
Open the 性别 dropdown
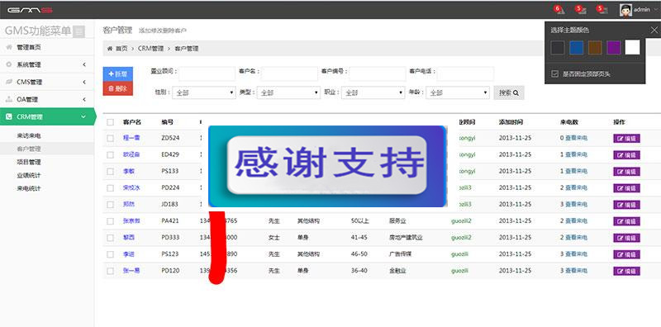pyautogui.click(x=204, y=92)
